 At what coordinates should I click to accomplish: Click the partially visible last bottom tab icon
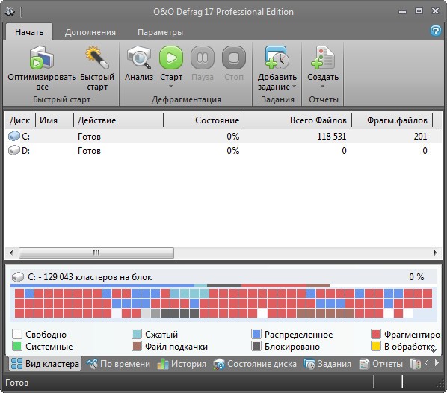[416, 364]
